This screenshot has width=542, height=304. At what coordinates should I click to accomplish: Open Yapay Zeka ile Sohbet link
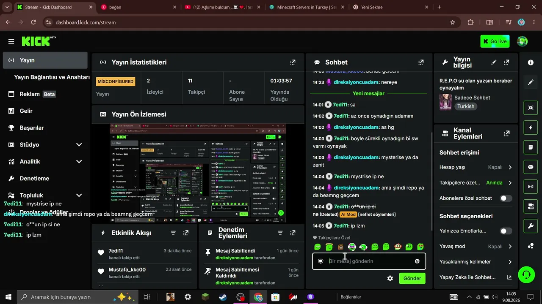point(476,277)
